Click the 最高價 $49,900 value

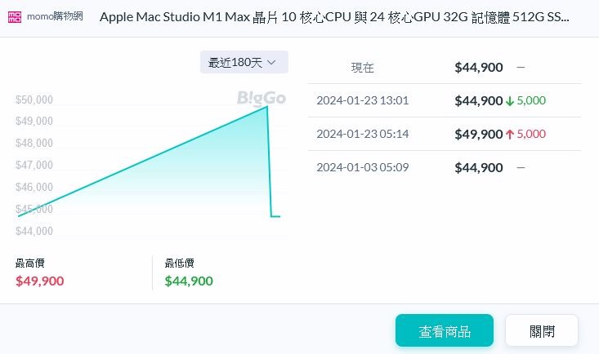[40, 281]
